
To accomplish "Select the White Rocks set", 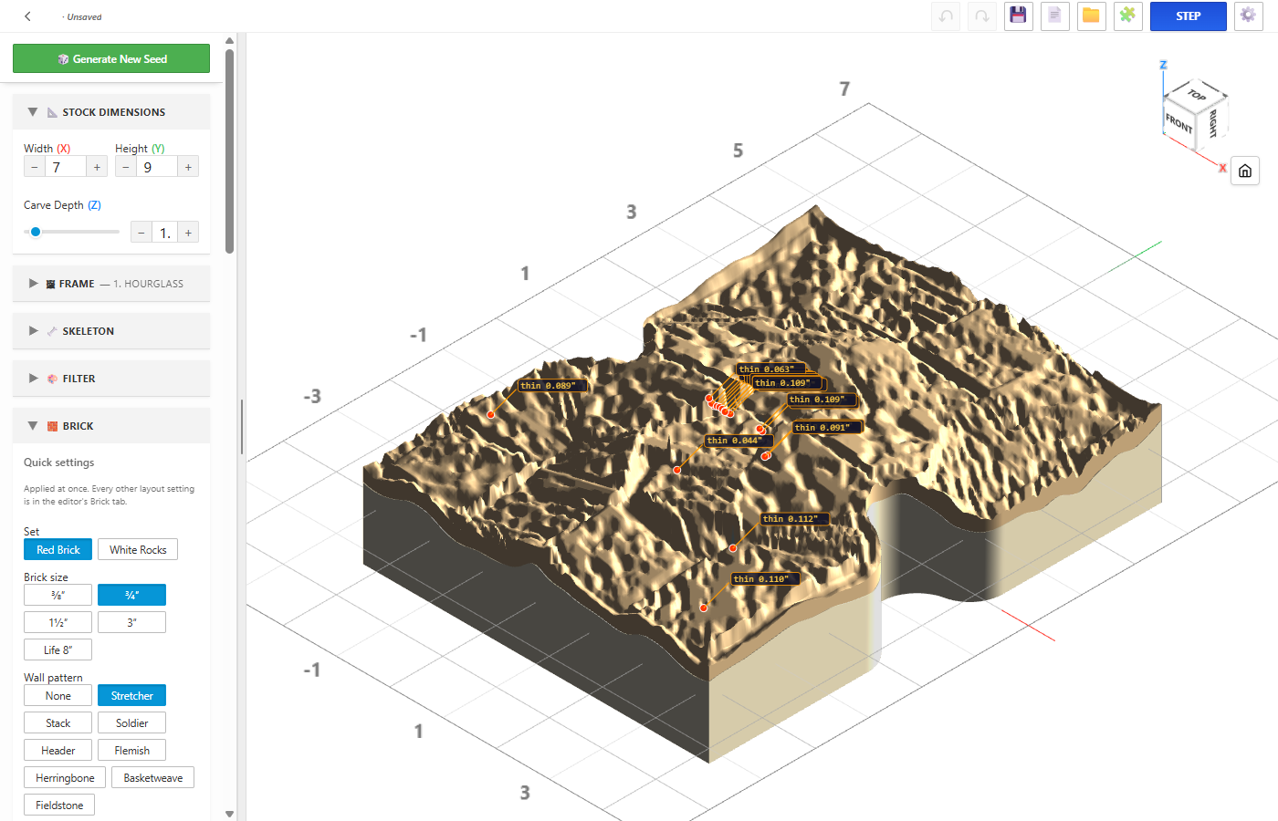I will [x=138, y=549].
